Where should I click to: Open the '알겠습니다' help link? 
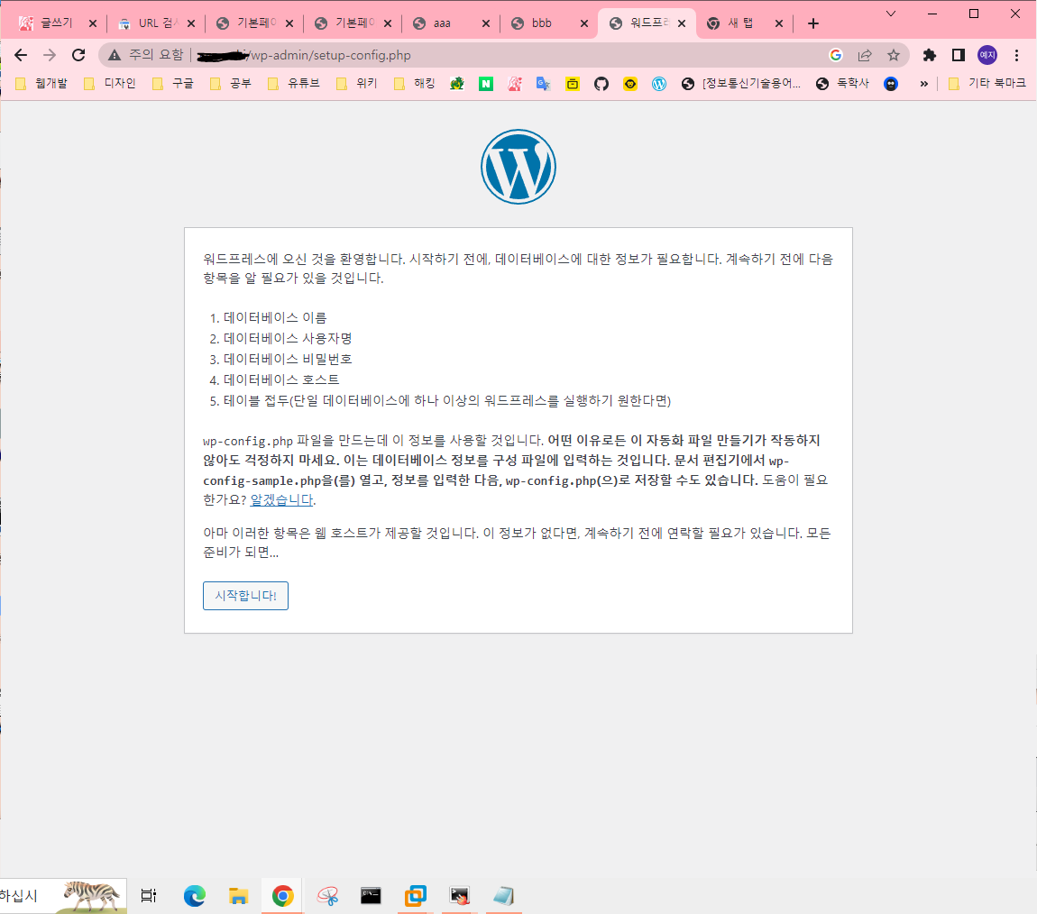(x=281, y=499)
